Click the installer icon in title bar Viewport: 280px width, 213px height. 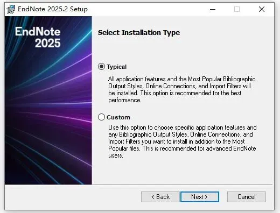coord(11,9)
